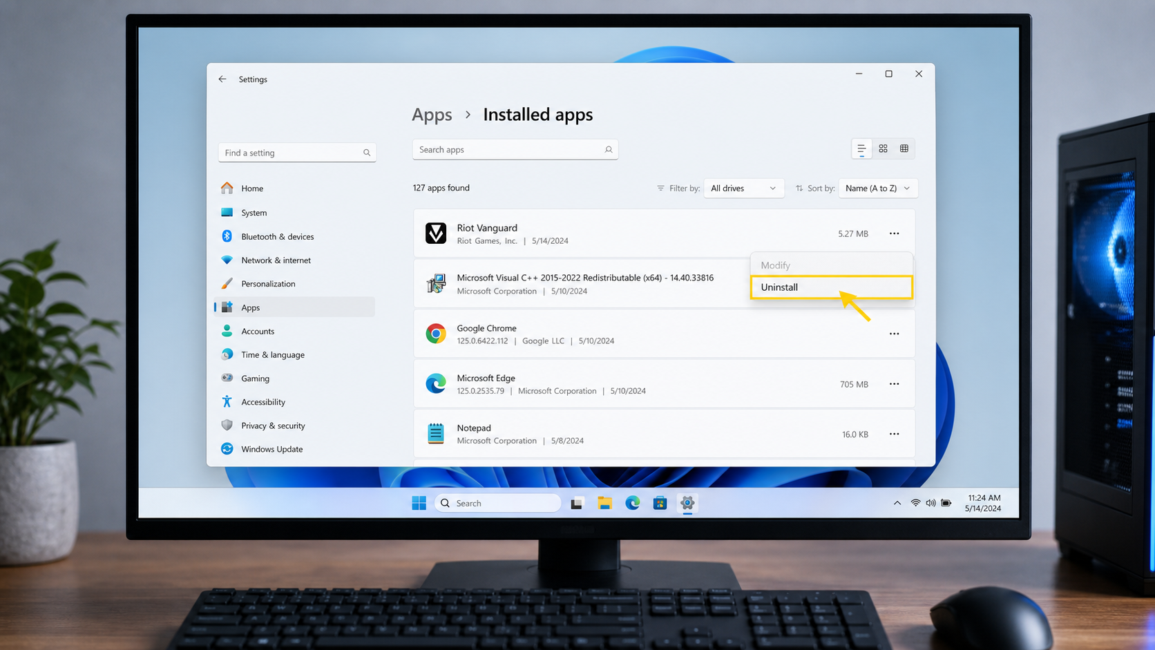
Task: Click Microsoft Visual C++ 2015-2022 Redistributable name
Action: tap(585, 278)
